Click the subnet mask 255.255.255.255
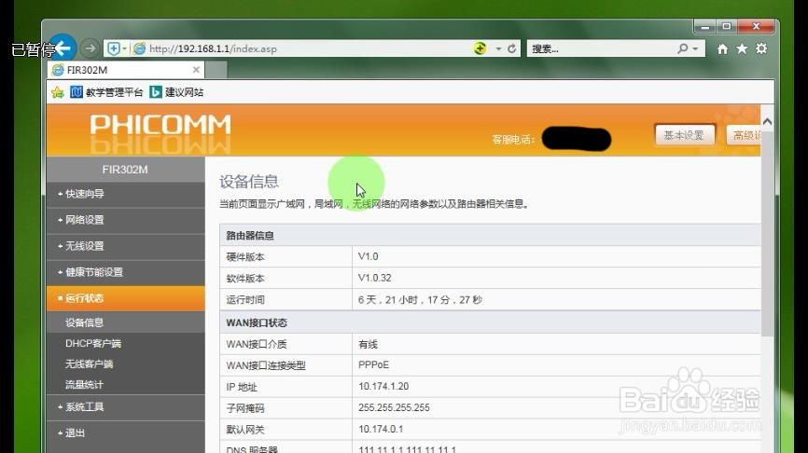This screenshot has height=453, width=808. (x=395, y=407)
